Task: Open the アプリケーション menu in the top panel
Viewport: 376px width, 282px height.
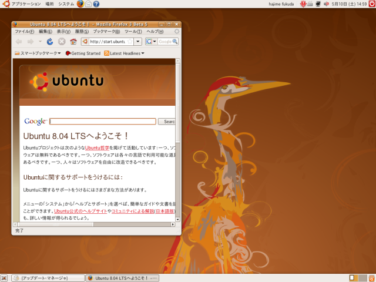Action: [x=26, y=4]
